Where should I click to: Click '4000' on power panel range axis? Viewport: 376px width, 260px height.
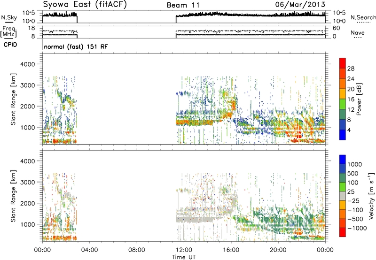[27, 64]
